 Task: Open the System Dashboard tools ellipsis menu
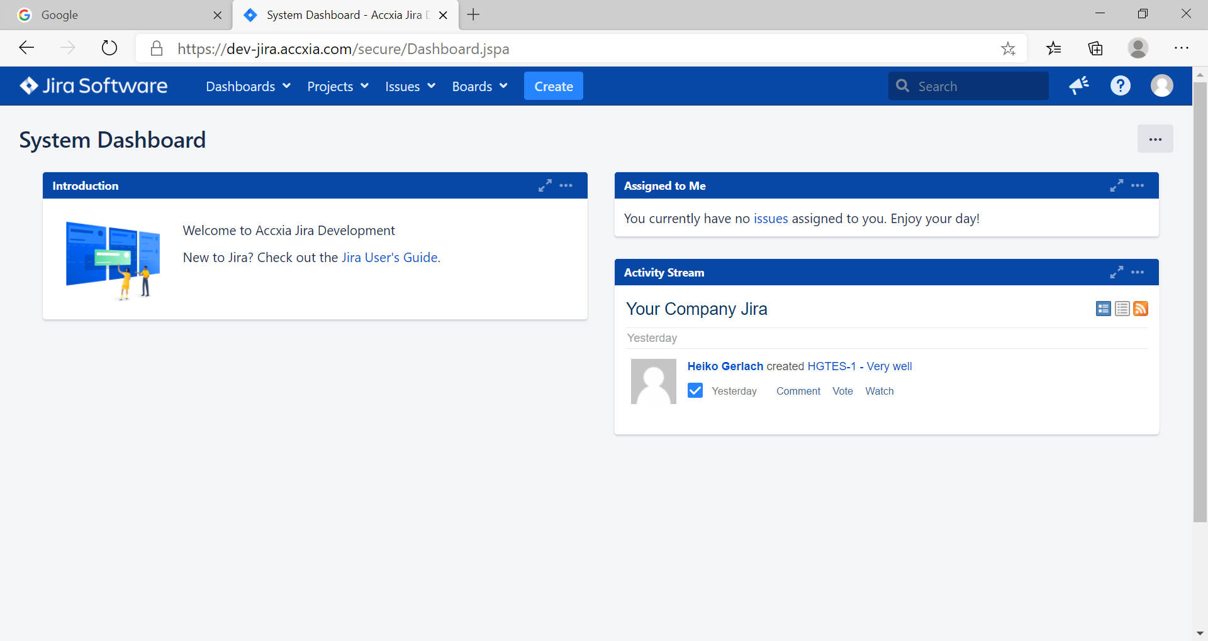pos(1155,139)
